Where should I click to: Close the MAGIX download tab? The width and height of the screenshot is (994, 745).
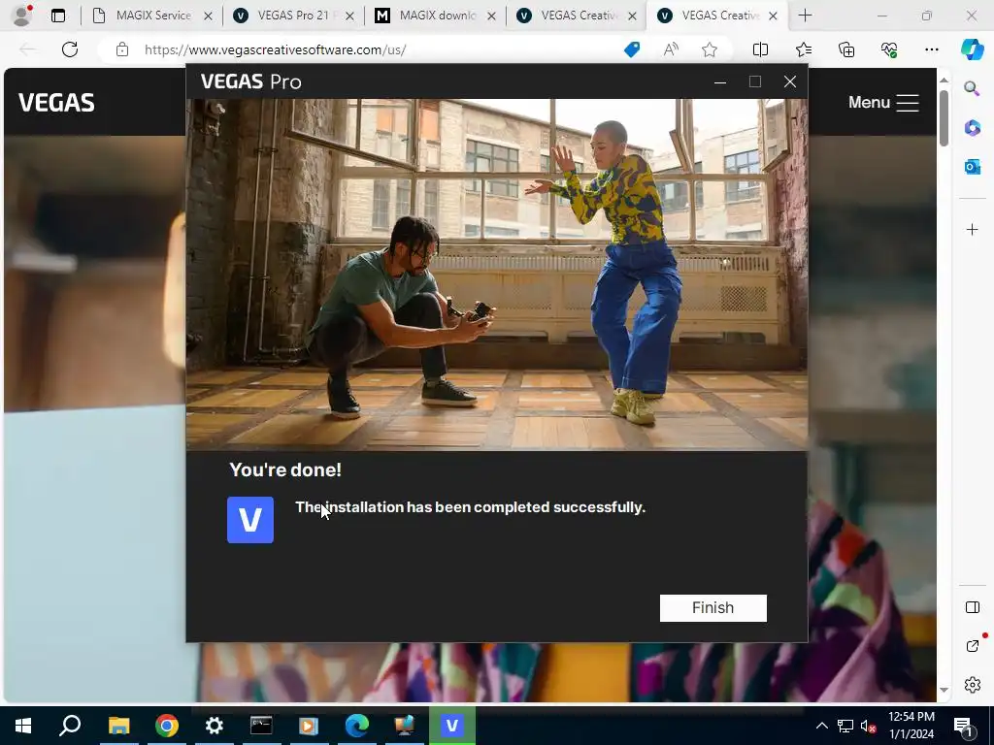(491, 16)
